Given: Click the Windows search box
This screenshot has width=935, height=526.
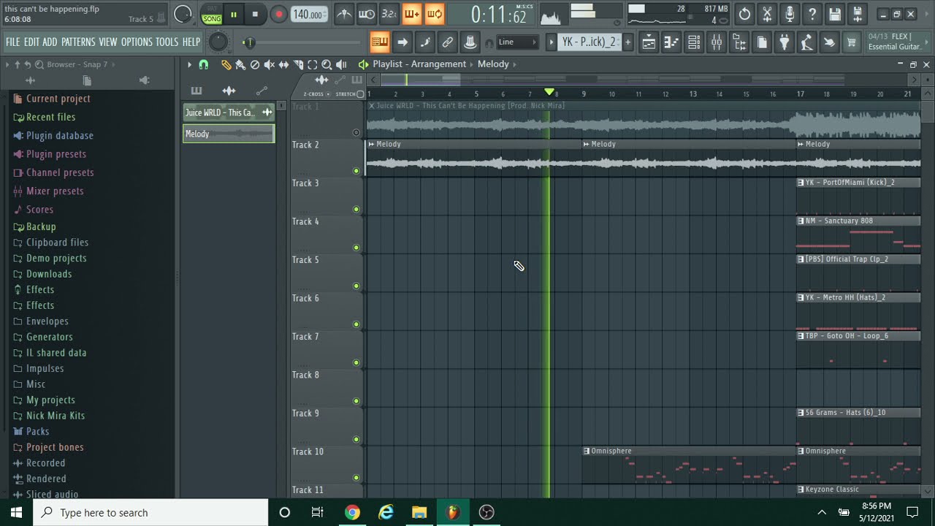Looking at the screenshot, I should point(152,513).
